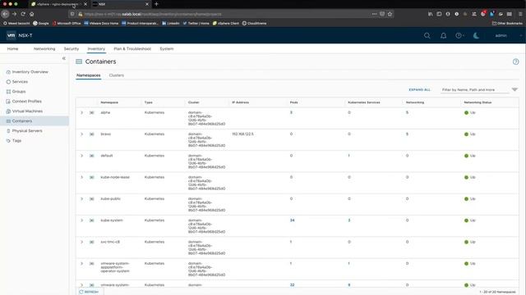Open VMware Docs Home bookmark
The height and width of the screenshot is (295, 526).
point(101,24)
